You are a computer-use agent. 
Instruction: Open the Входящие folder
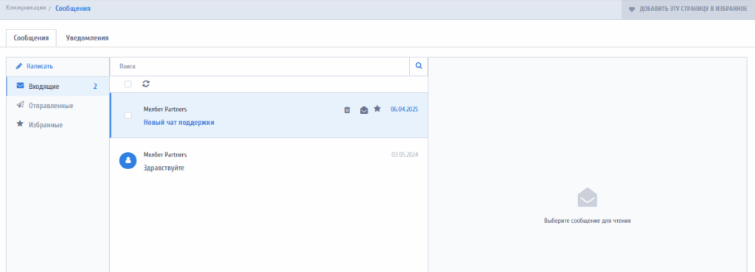click(58, 86)
